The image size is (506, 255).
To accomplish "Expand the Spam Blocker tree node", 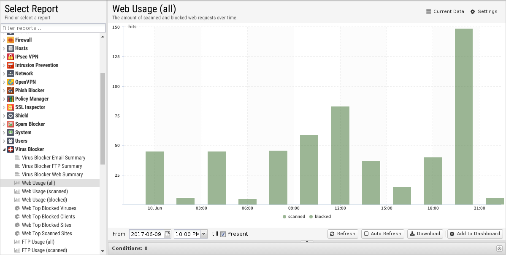I will click(4, 124).
